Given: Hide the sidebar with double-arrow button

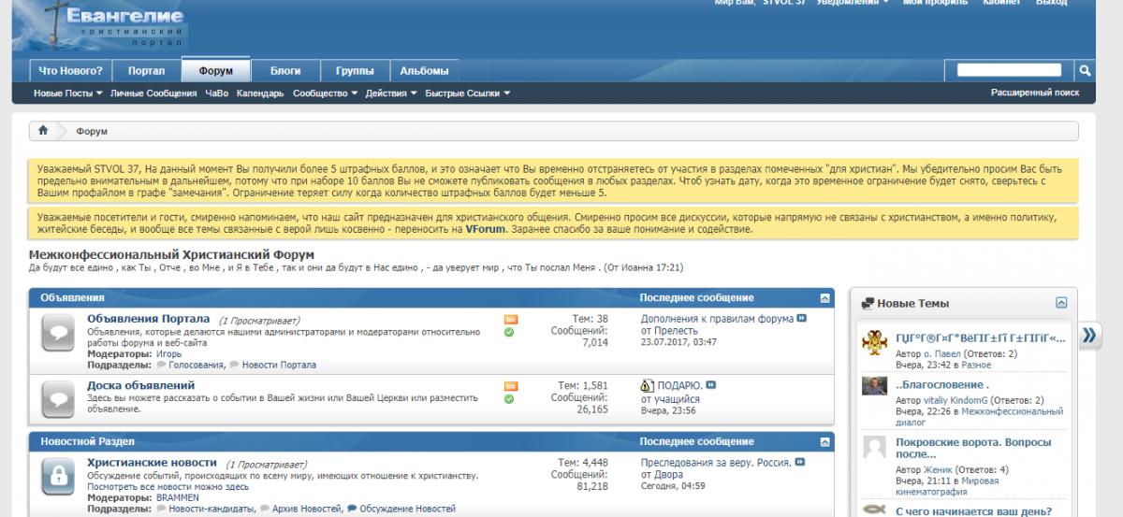Looking at the screenshot, I should tap(1089, 337).
